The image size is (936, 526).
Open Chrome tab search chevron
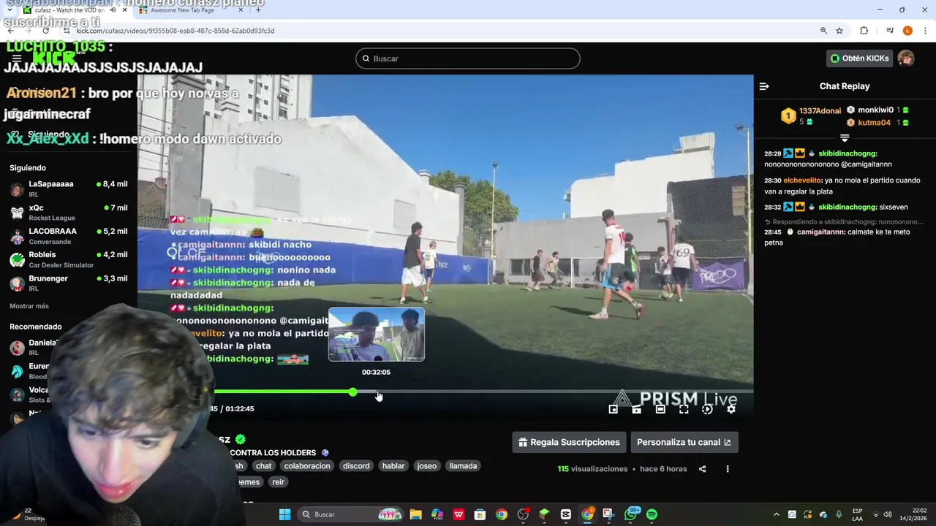click(x=10, y=10)
